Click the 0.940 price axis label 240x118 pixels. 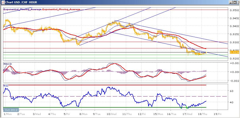click(x=235, y=26)
